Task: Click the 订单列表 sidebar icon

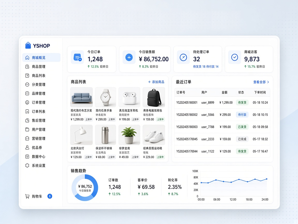Action: [27, 111]
